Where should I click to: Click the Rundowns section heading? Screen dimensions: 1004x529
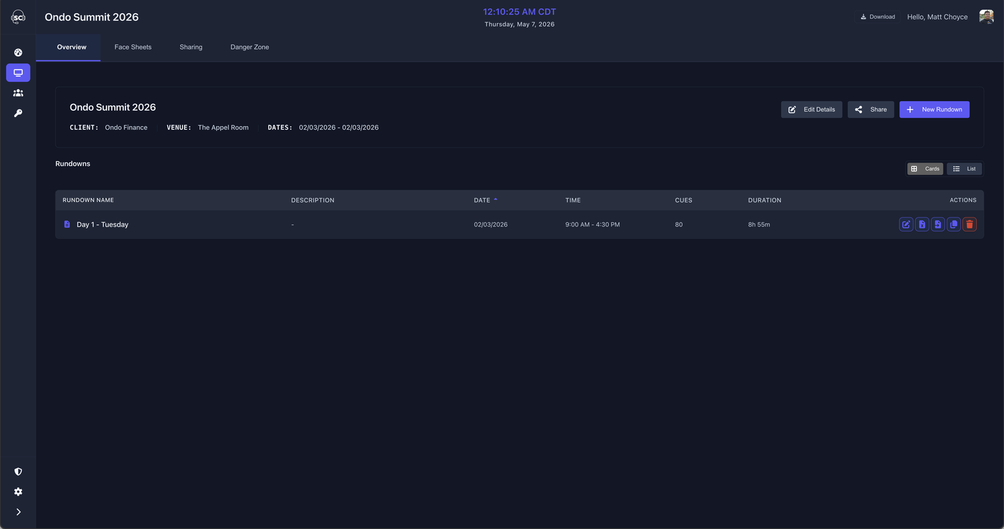pos(73,164)
